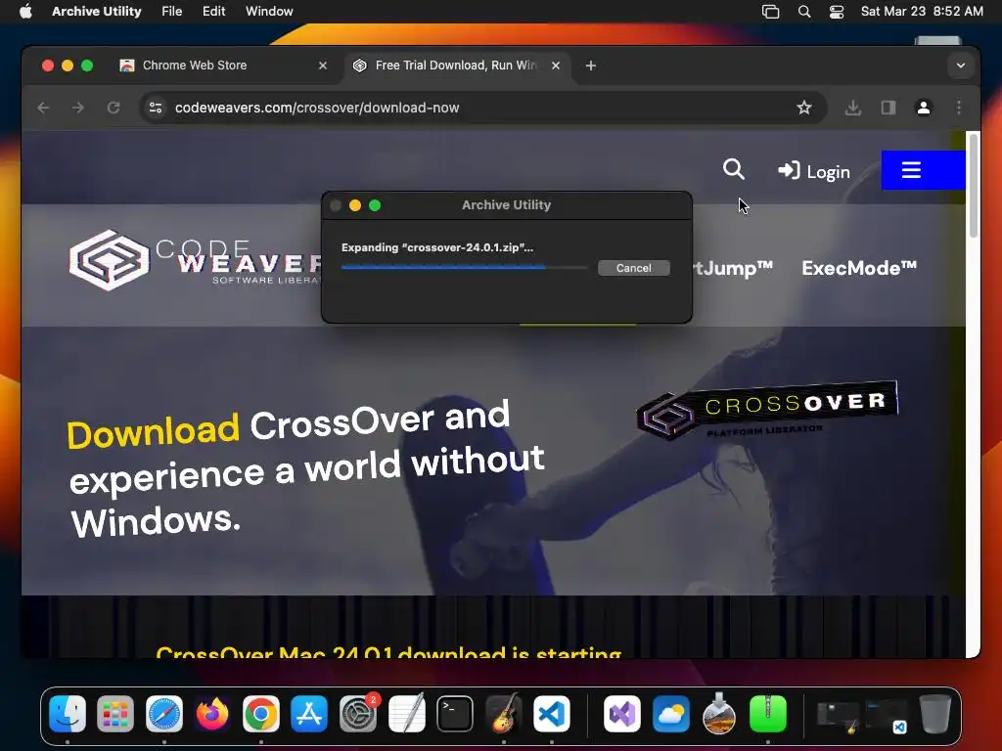1002x751 pixels.
Task: Open Google Chrome from the Dock
Action: click(x=260, y=714)
